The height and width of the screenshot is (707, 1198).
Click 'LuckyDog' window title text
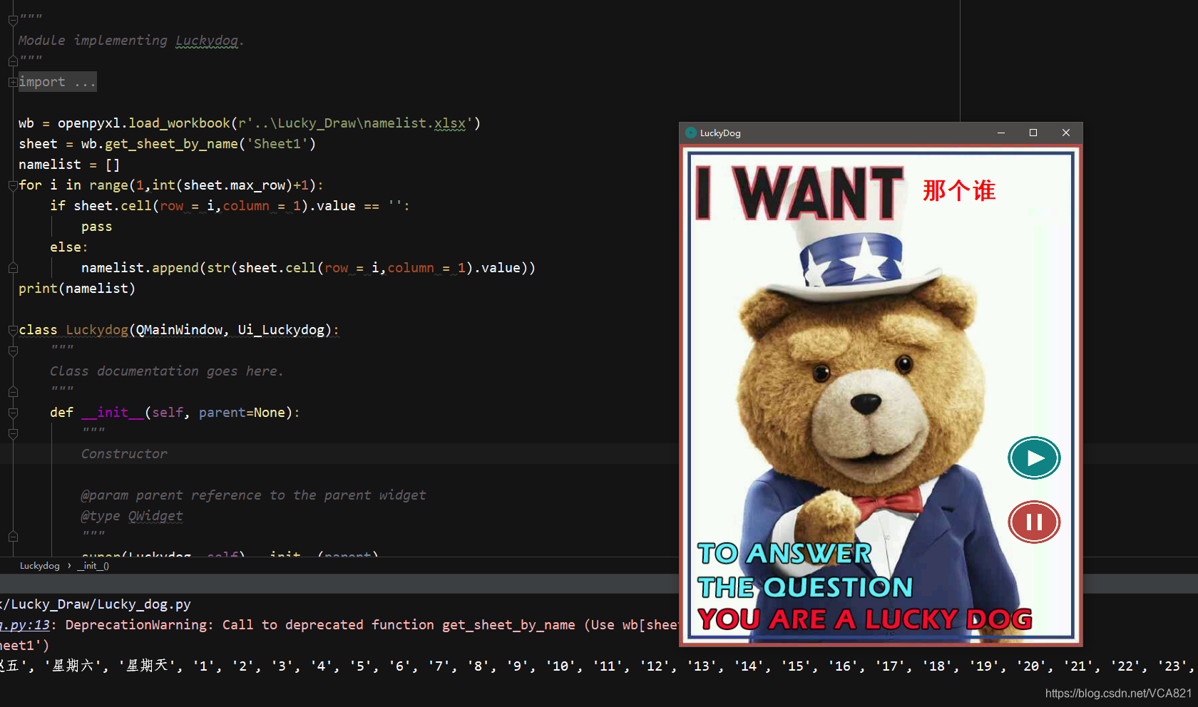(720, 133)
